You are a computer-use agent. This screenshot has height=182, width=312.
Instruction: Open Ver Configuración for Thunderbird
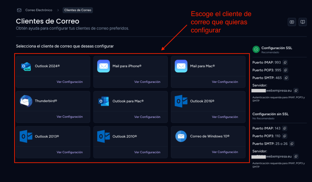coord(70,117)
